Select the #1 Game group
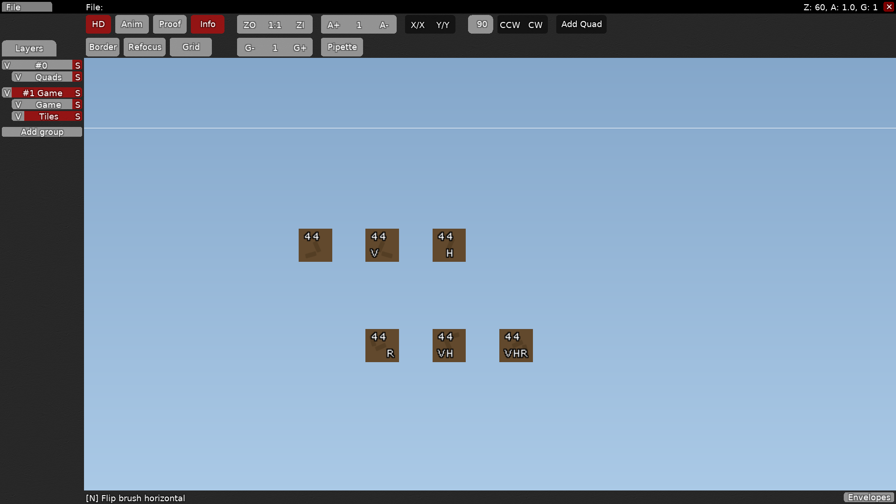Viewport: 896px width, 504px height. [42, 93]
